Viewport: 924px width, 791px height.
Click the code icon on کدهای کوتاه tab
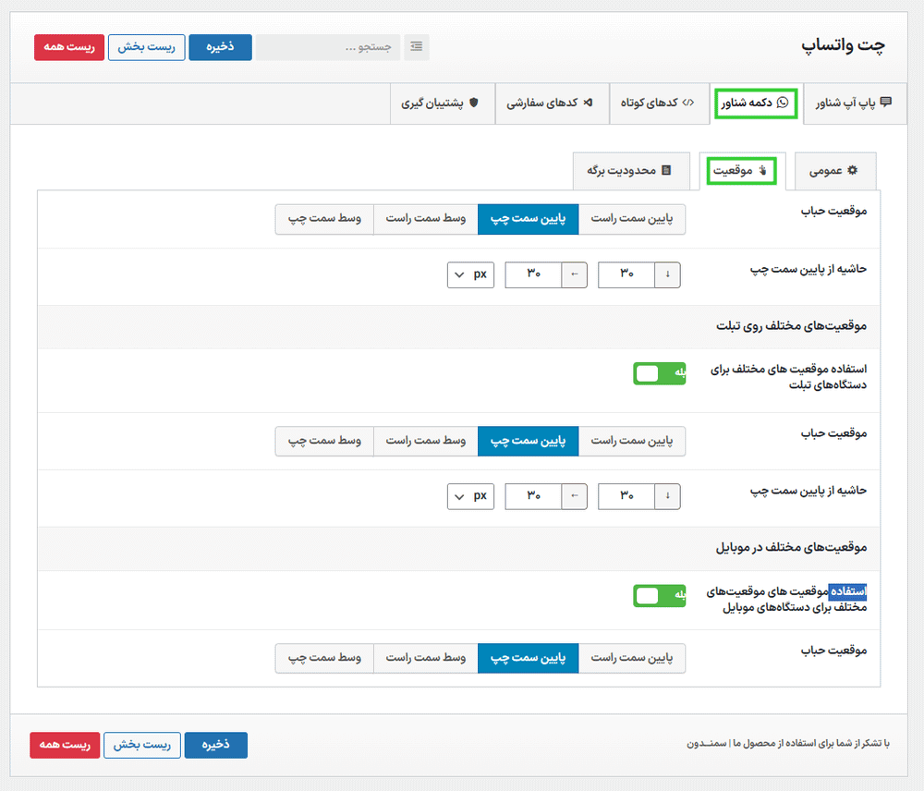point(688,103)
